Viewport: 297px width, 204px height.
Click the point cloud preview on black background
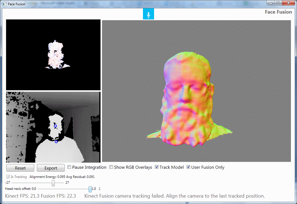[53, 55]
